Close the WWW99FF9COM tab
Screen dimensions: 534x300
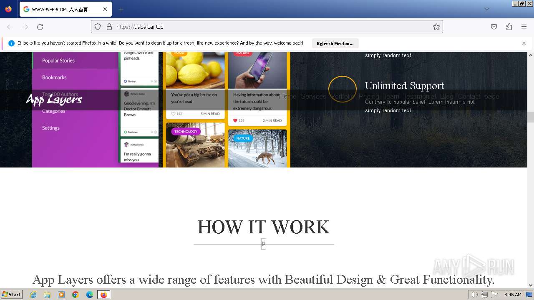click(x=105, y=9)
